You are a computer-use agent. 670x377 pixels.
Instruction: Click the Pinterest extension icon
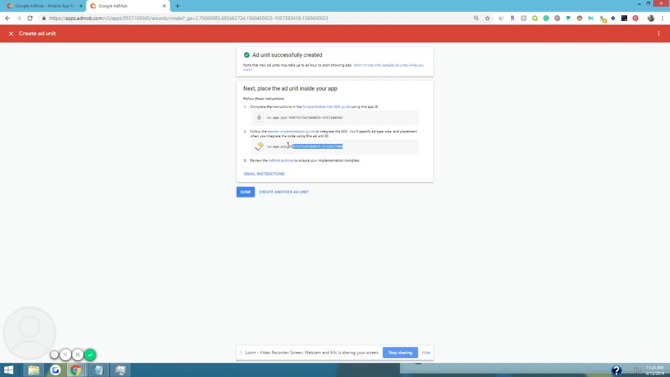(x=635, y=18)
